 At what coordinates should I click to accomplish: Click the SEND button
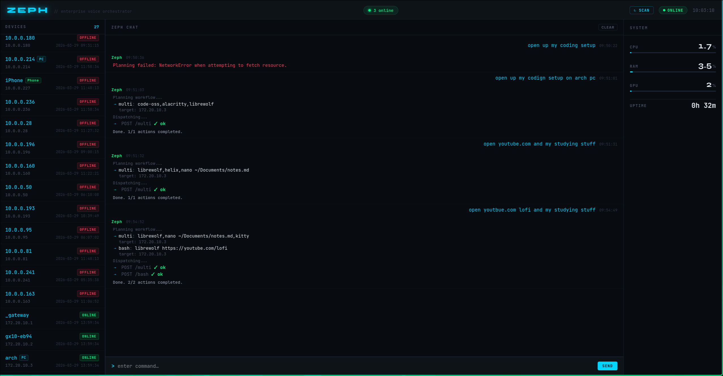(607, 366)
